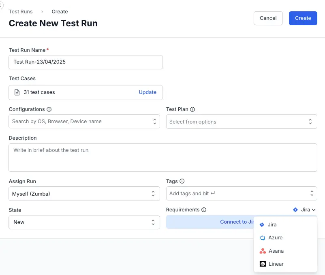This screenshot has height=275, width=325.
Task: Select Asana in the integrations list
Action: point(276,251)
